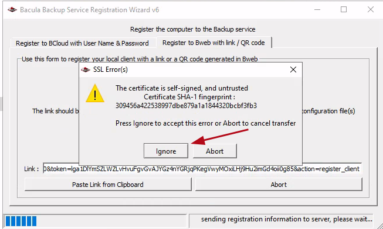Click the blue registration progress bar
Image resolution: width=383 pixels, height=229 pixels.
click(95, 221)
